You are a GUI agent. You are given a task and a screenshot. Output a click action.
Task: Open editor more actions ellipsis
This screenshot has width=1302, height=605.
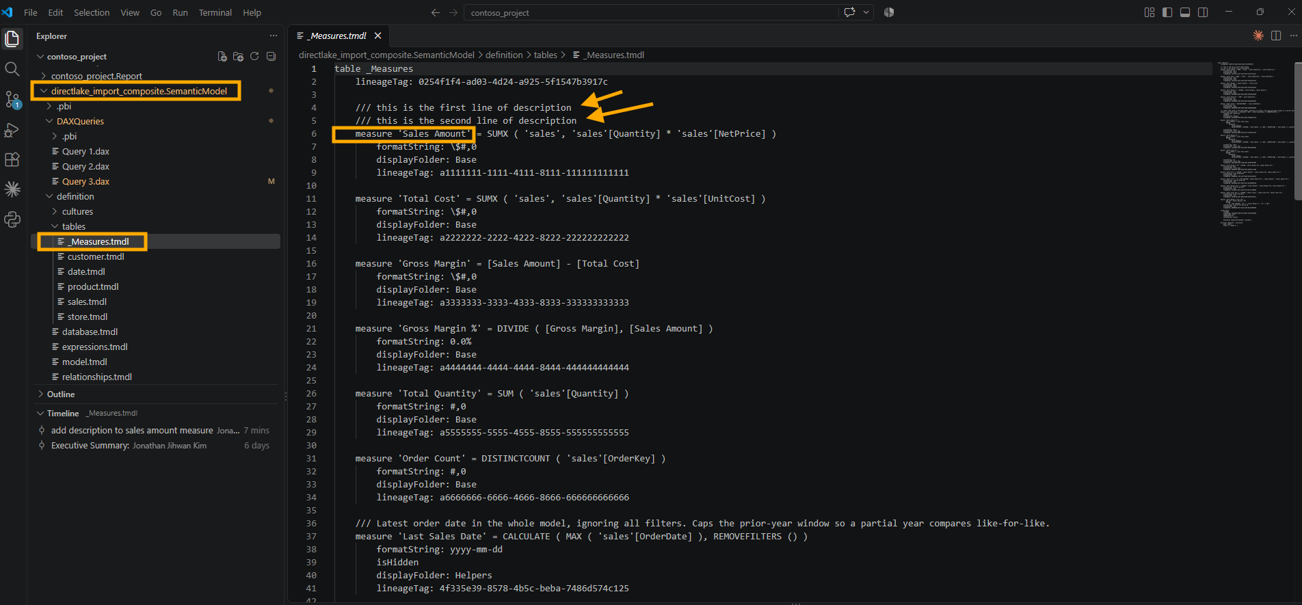1293,36
